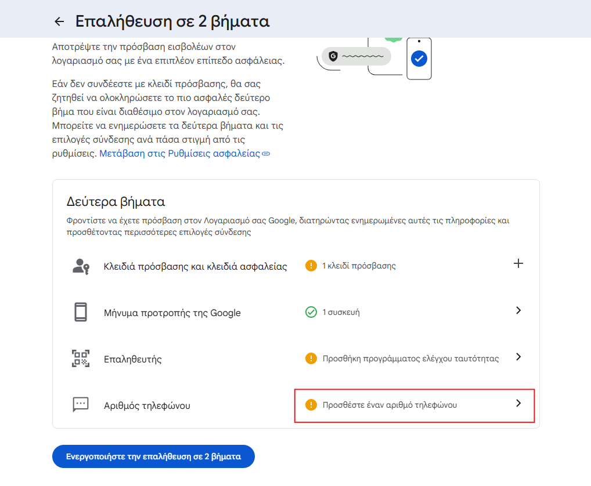The width and height of the screenshot is (591, 486).
Task: Click the orange warning icon beside 1 κλειδί πρόσβασης
Action: [311, 266]
